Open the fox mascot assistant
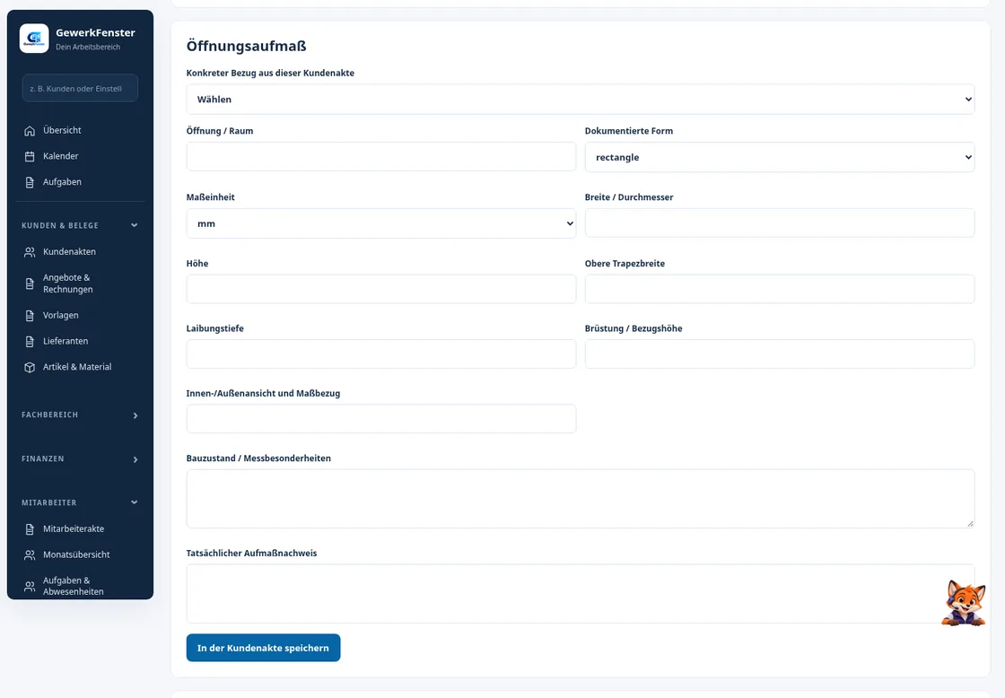 coord(964,603)
